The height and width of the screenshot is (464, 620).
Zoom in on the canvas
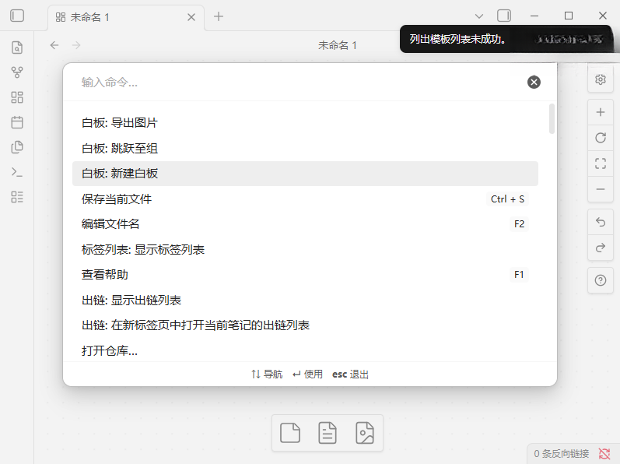(x=601, y=112)
